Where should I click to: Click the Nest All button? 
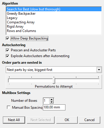pos(14,120)
